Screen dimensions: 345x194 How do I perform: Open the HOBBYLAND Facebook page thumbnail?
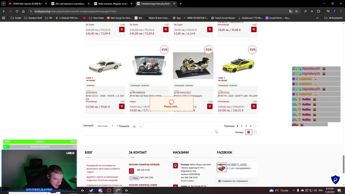(222, 167)
